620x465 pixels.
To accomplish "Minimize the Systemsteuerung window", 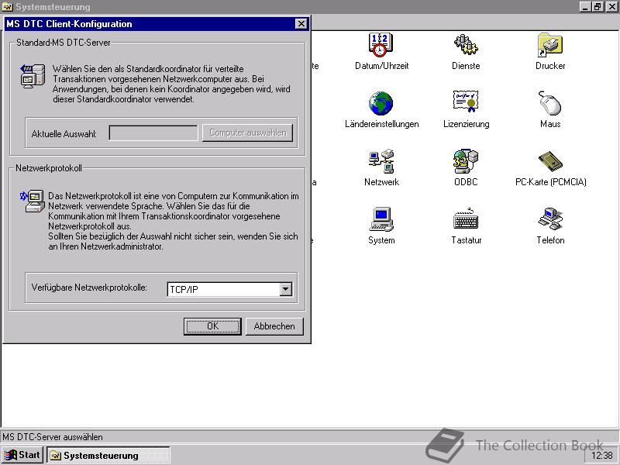I will coord(586,7).
